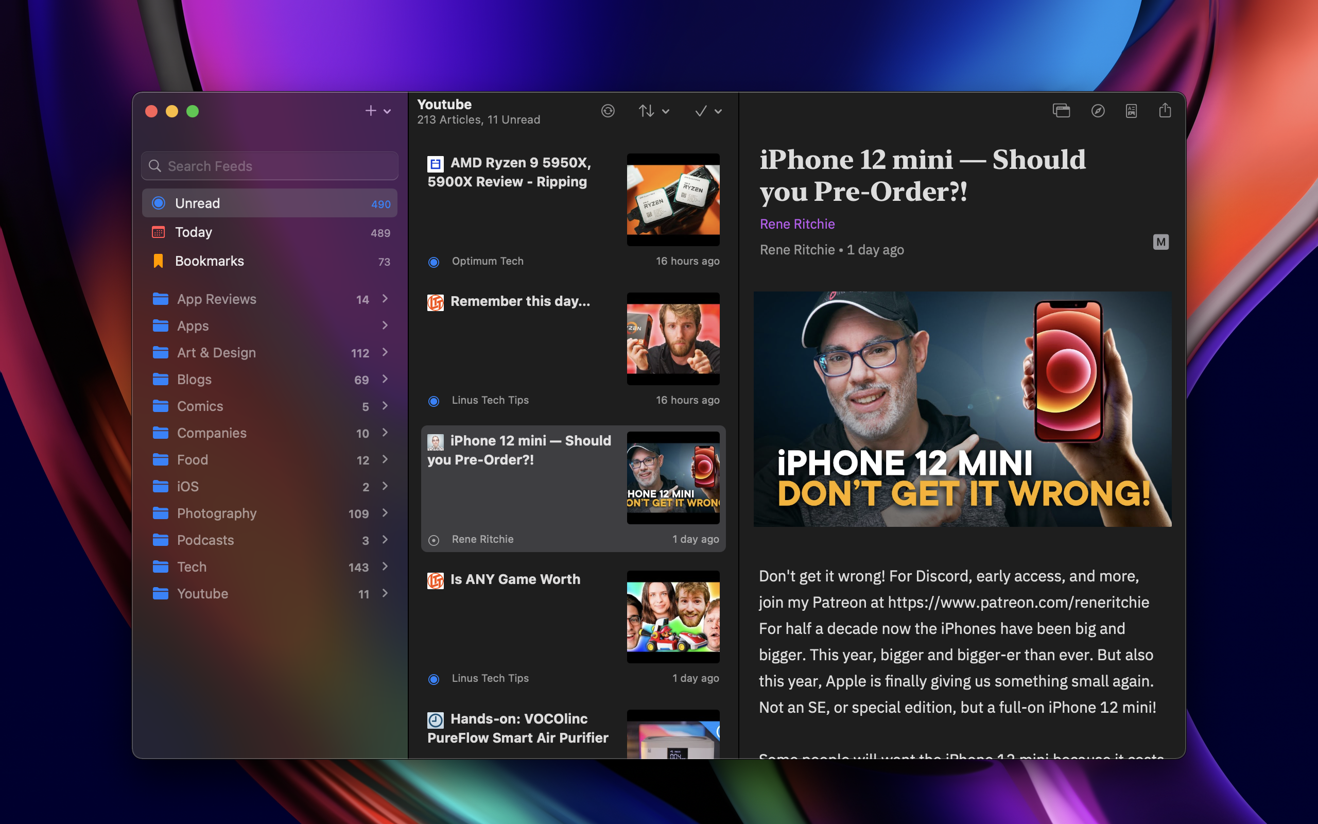Click the Youtube folder icon
This screenshot has height=824, width=1318.
tap(160, 593)
